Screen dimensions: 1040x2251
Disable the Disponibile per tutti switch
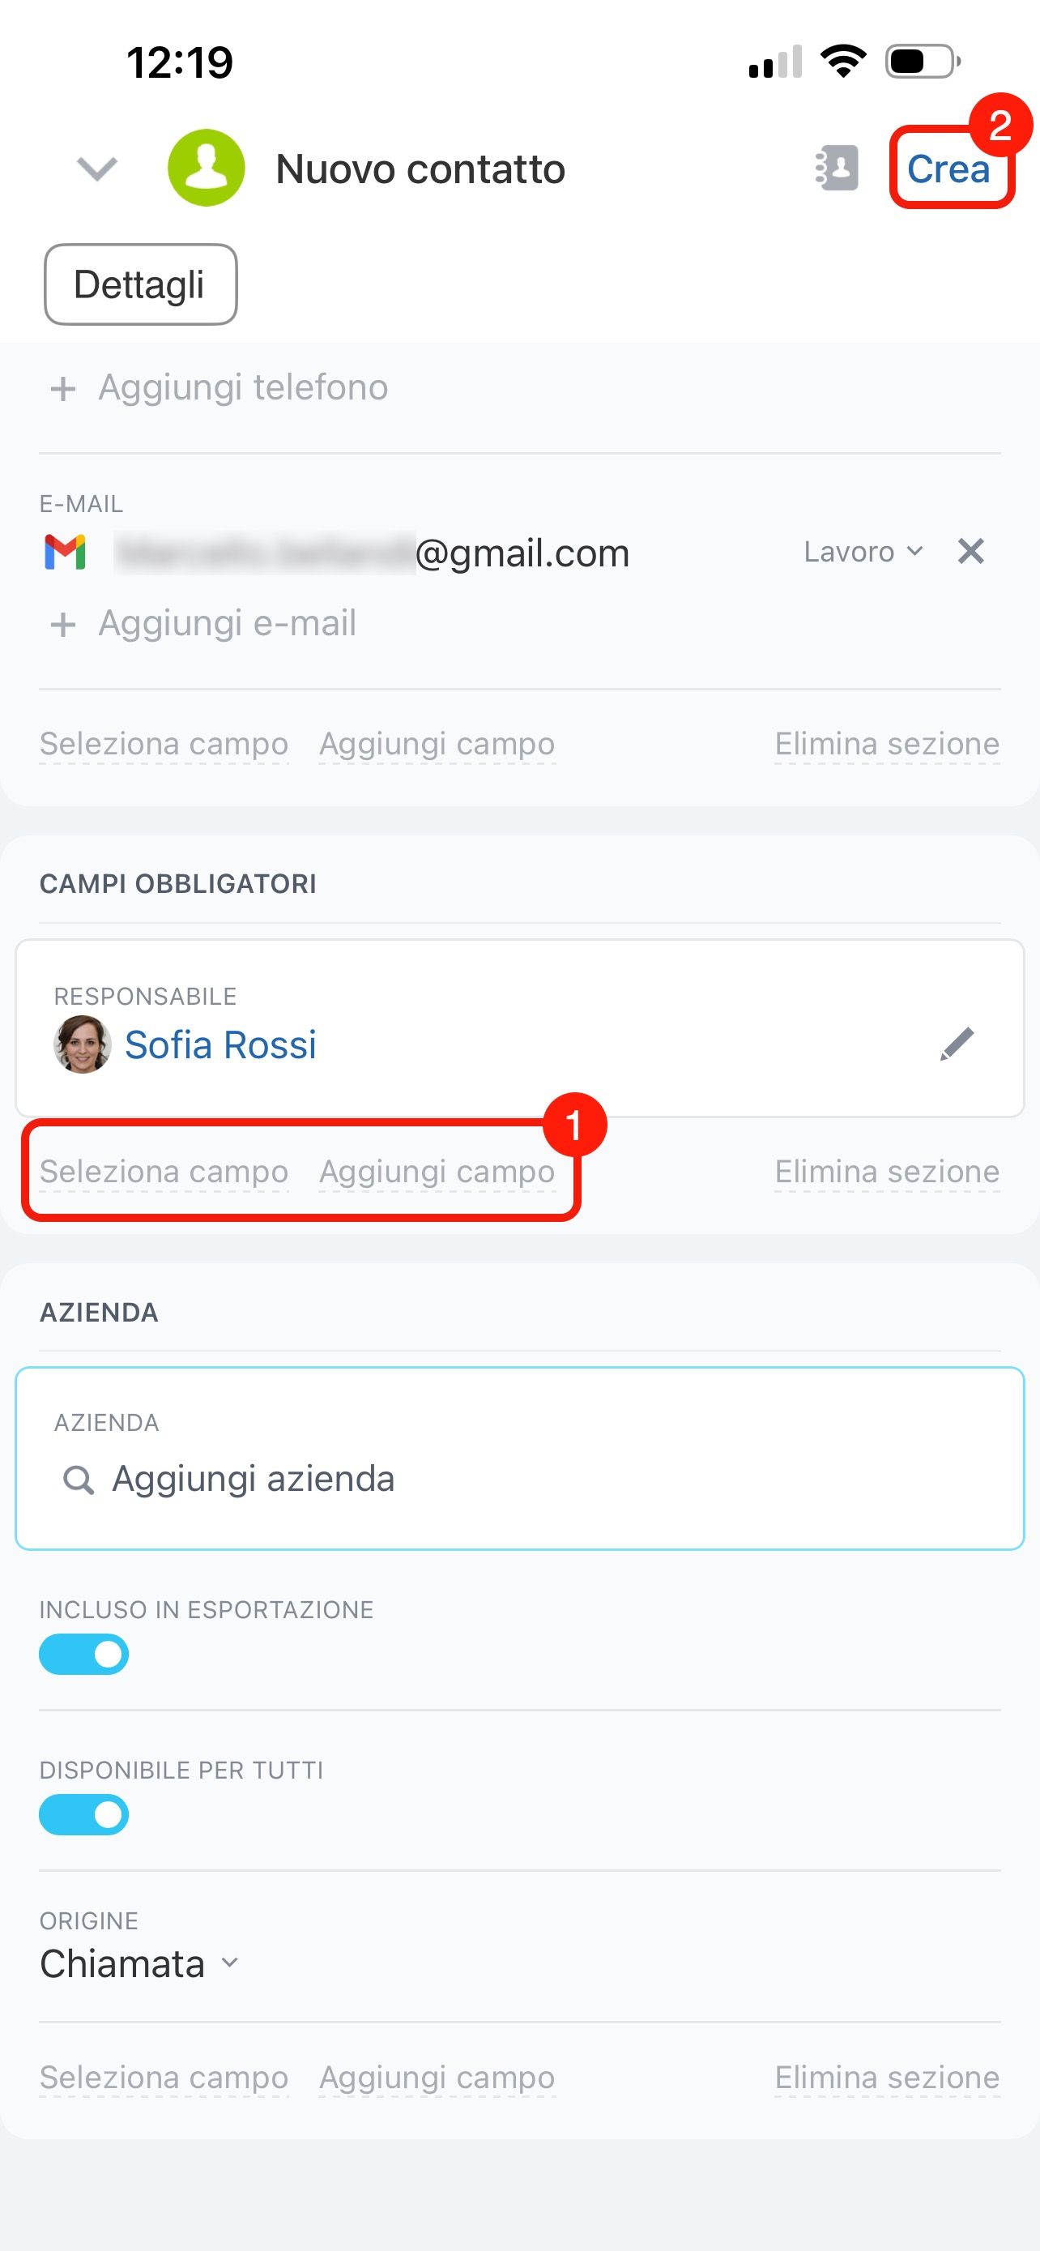[83, 1815]
